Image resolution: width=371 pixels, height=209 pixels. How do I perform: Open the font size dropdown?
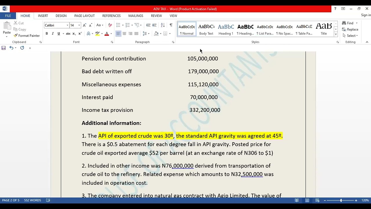tap(79, 25)
